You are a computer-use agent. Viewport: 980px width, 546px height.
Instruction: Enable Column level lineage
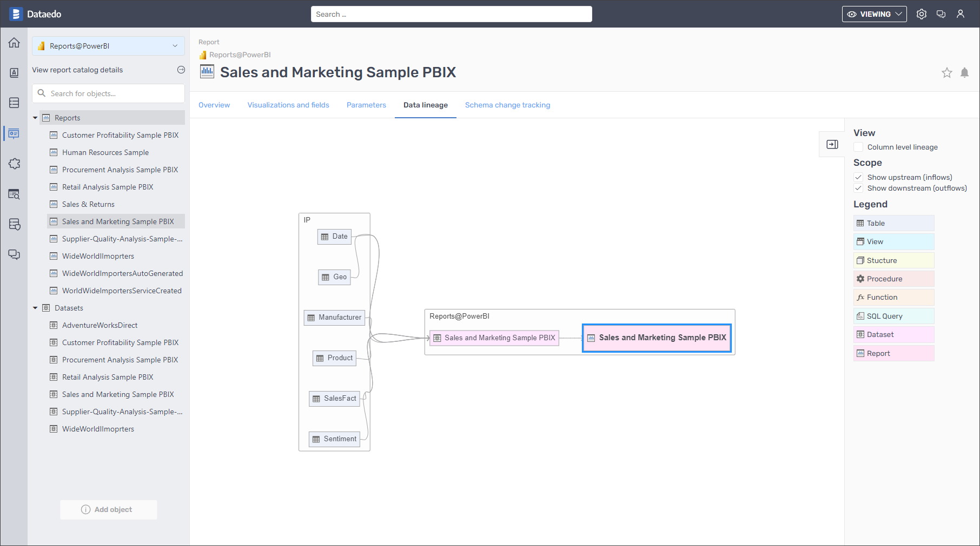coord(858,147)
